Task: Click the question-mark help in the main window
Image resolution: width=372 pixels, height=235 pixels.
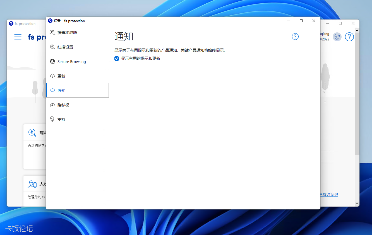Action: click(349, 37)
